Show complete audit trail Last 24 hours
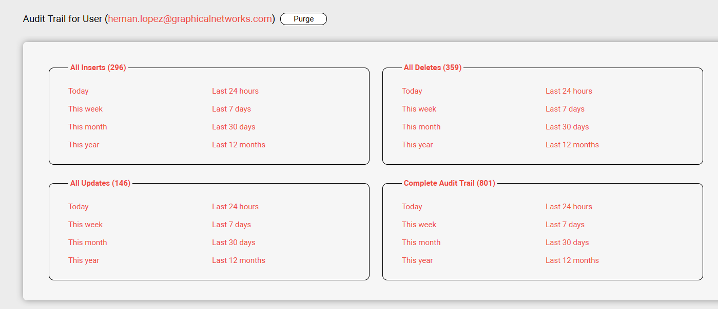 (x=569, y=207)
